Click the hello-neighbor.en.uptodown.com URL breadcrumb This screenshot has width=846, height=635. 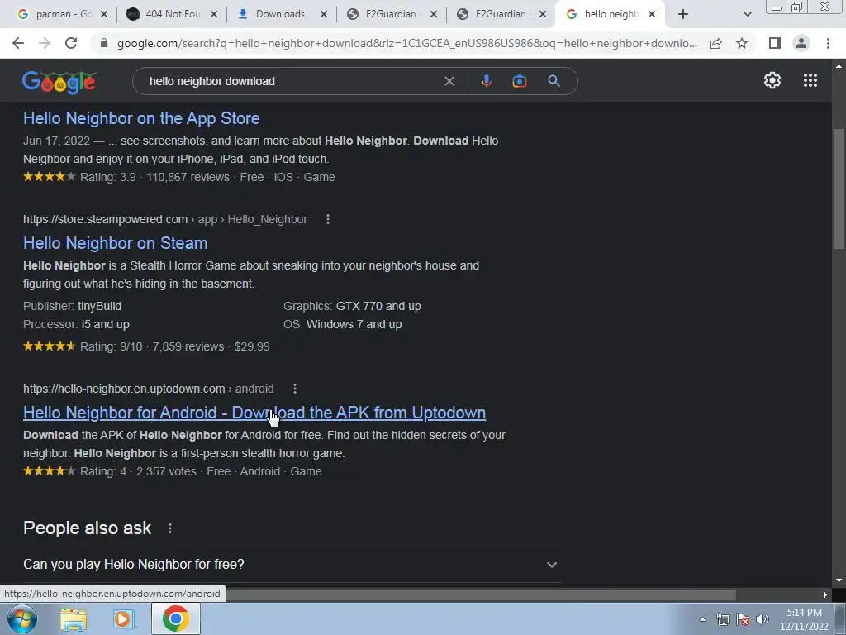(x=149, y=389)
